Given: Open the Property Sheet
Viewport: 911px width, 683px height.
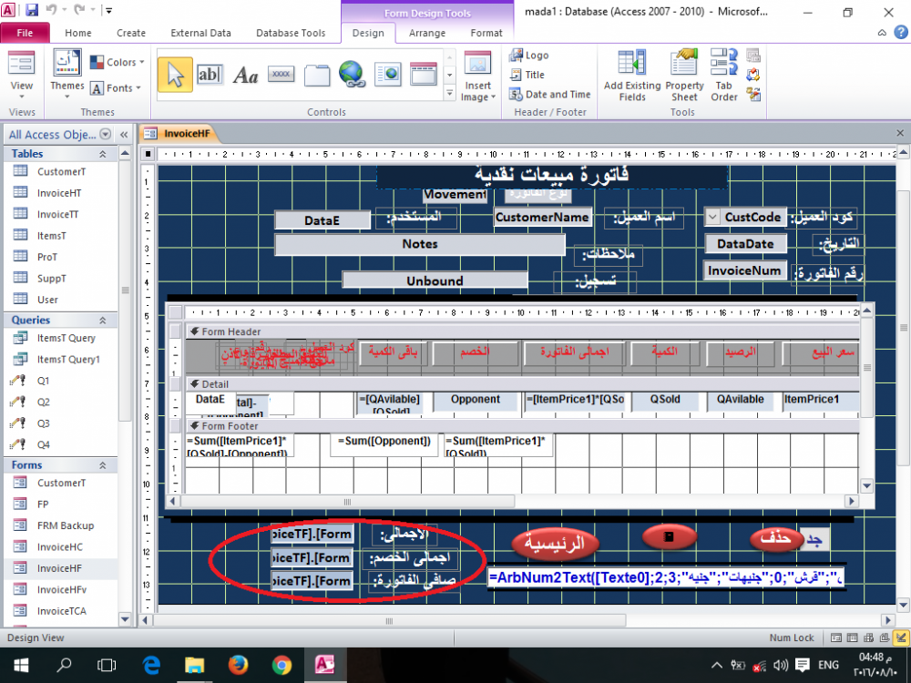Looking at the screenshot, I should click(684, 76).
